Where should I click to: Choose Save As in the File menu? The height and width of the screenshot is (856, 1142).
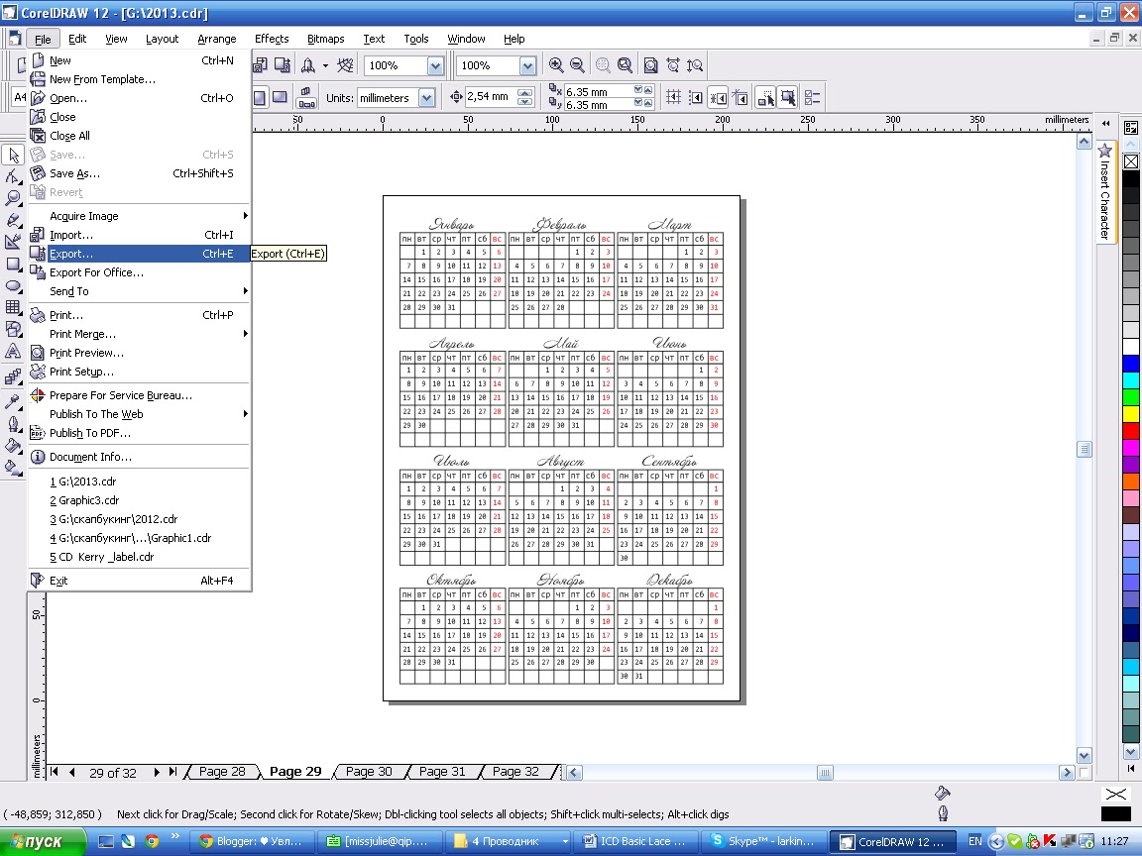pyautogui.click(x=139, y=173)
